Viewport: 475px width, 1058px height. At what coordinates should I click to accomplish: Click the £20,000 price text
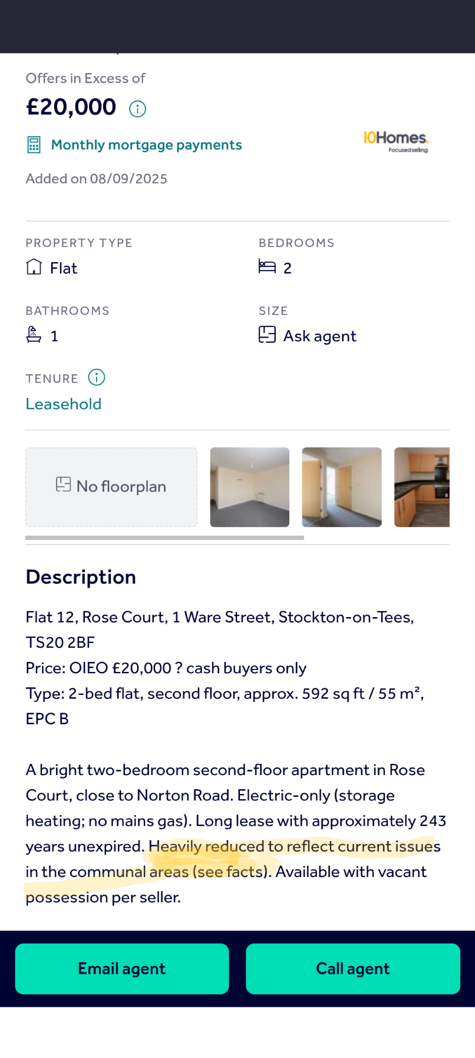[x=71, y=107]
